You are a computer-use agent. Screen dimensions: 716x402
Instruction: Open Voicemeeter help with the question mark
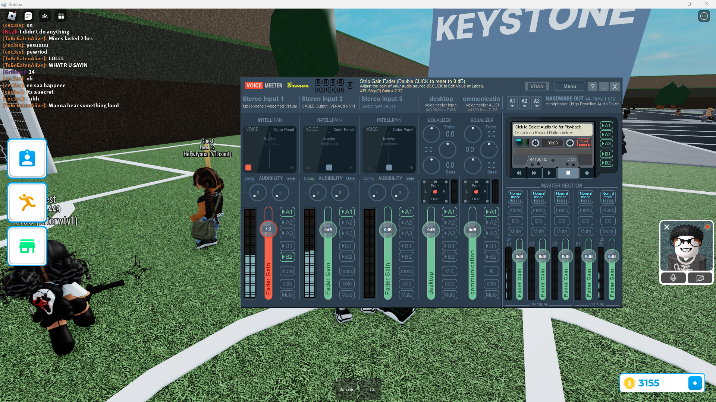coord(592,87)
